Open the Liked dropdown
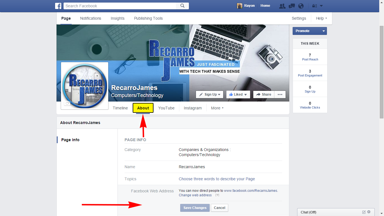This screenshot has width=384, height=216. click(x=238, y=94)
